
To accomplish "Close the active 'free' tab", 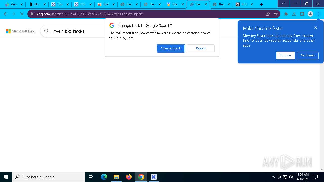I will [206, 4].
